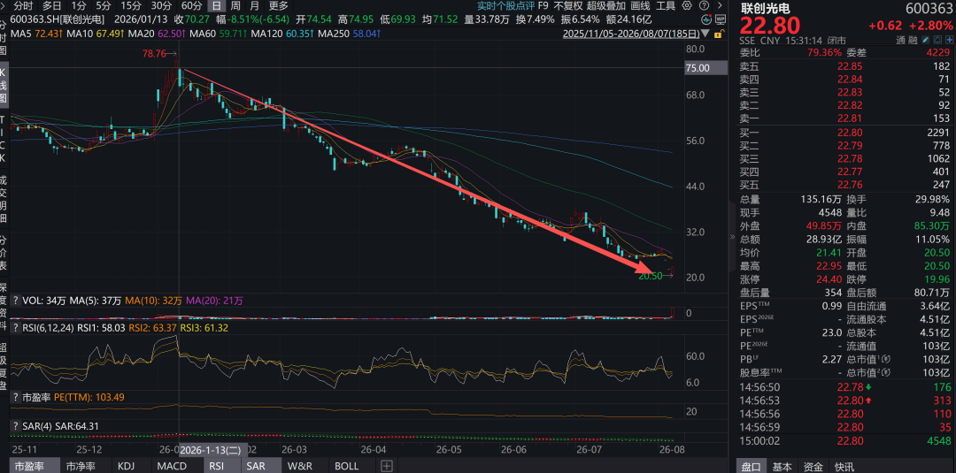Click the 2025/11/05-2026/08/07 date range text

point(630,33)
